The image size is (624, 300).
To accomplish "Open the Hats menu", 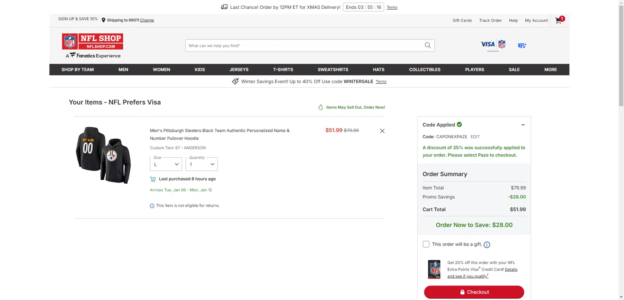I will [379, 70].
